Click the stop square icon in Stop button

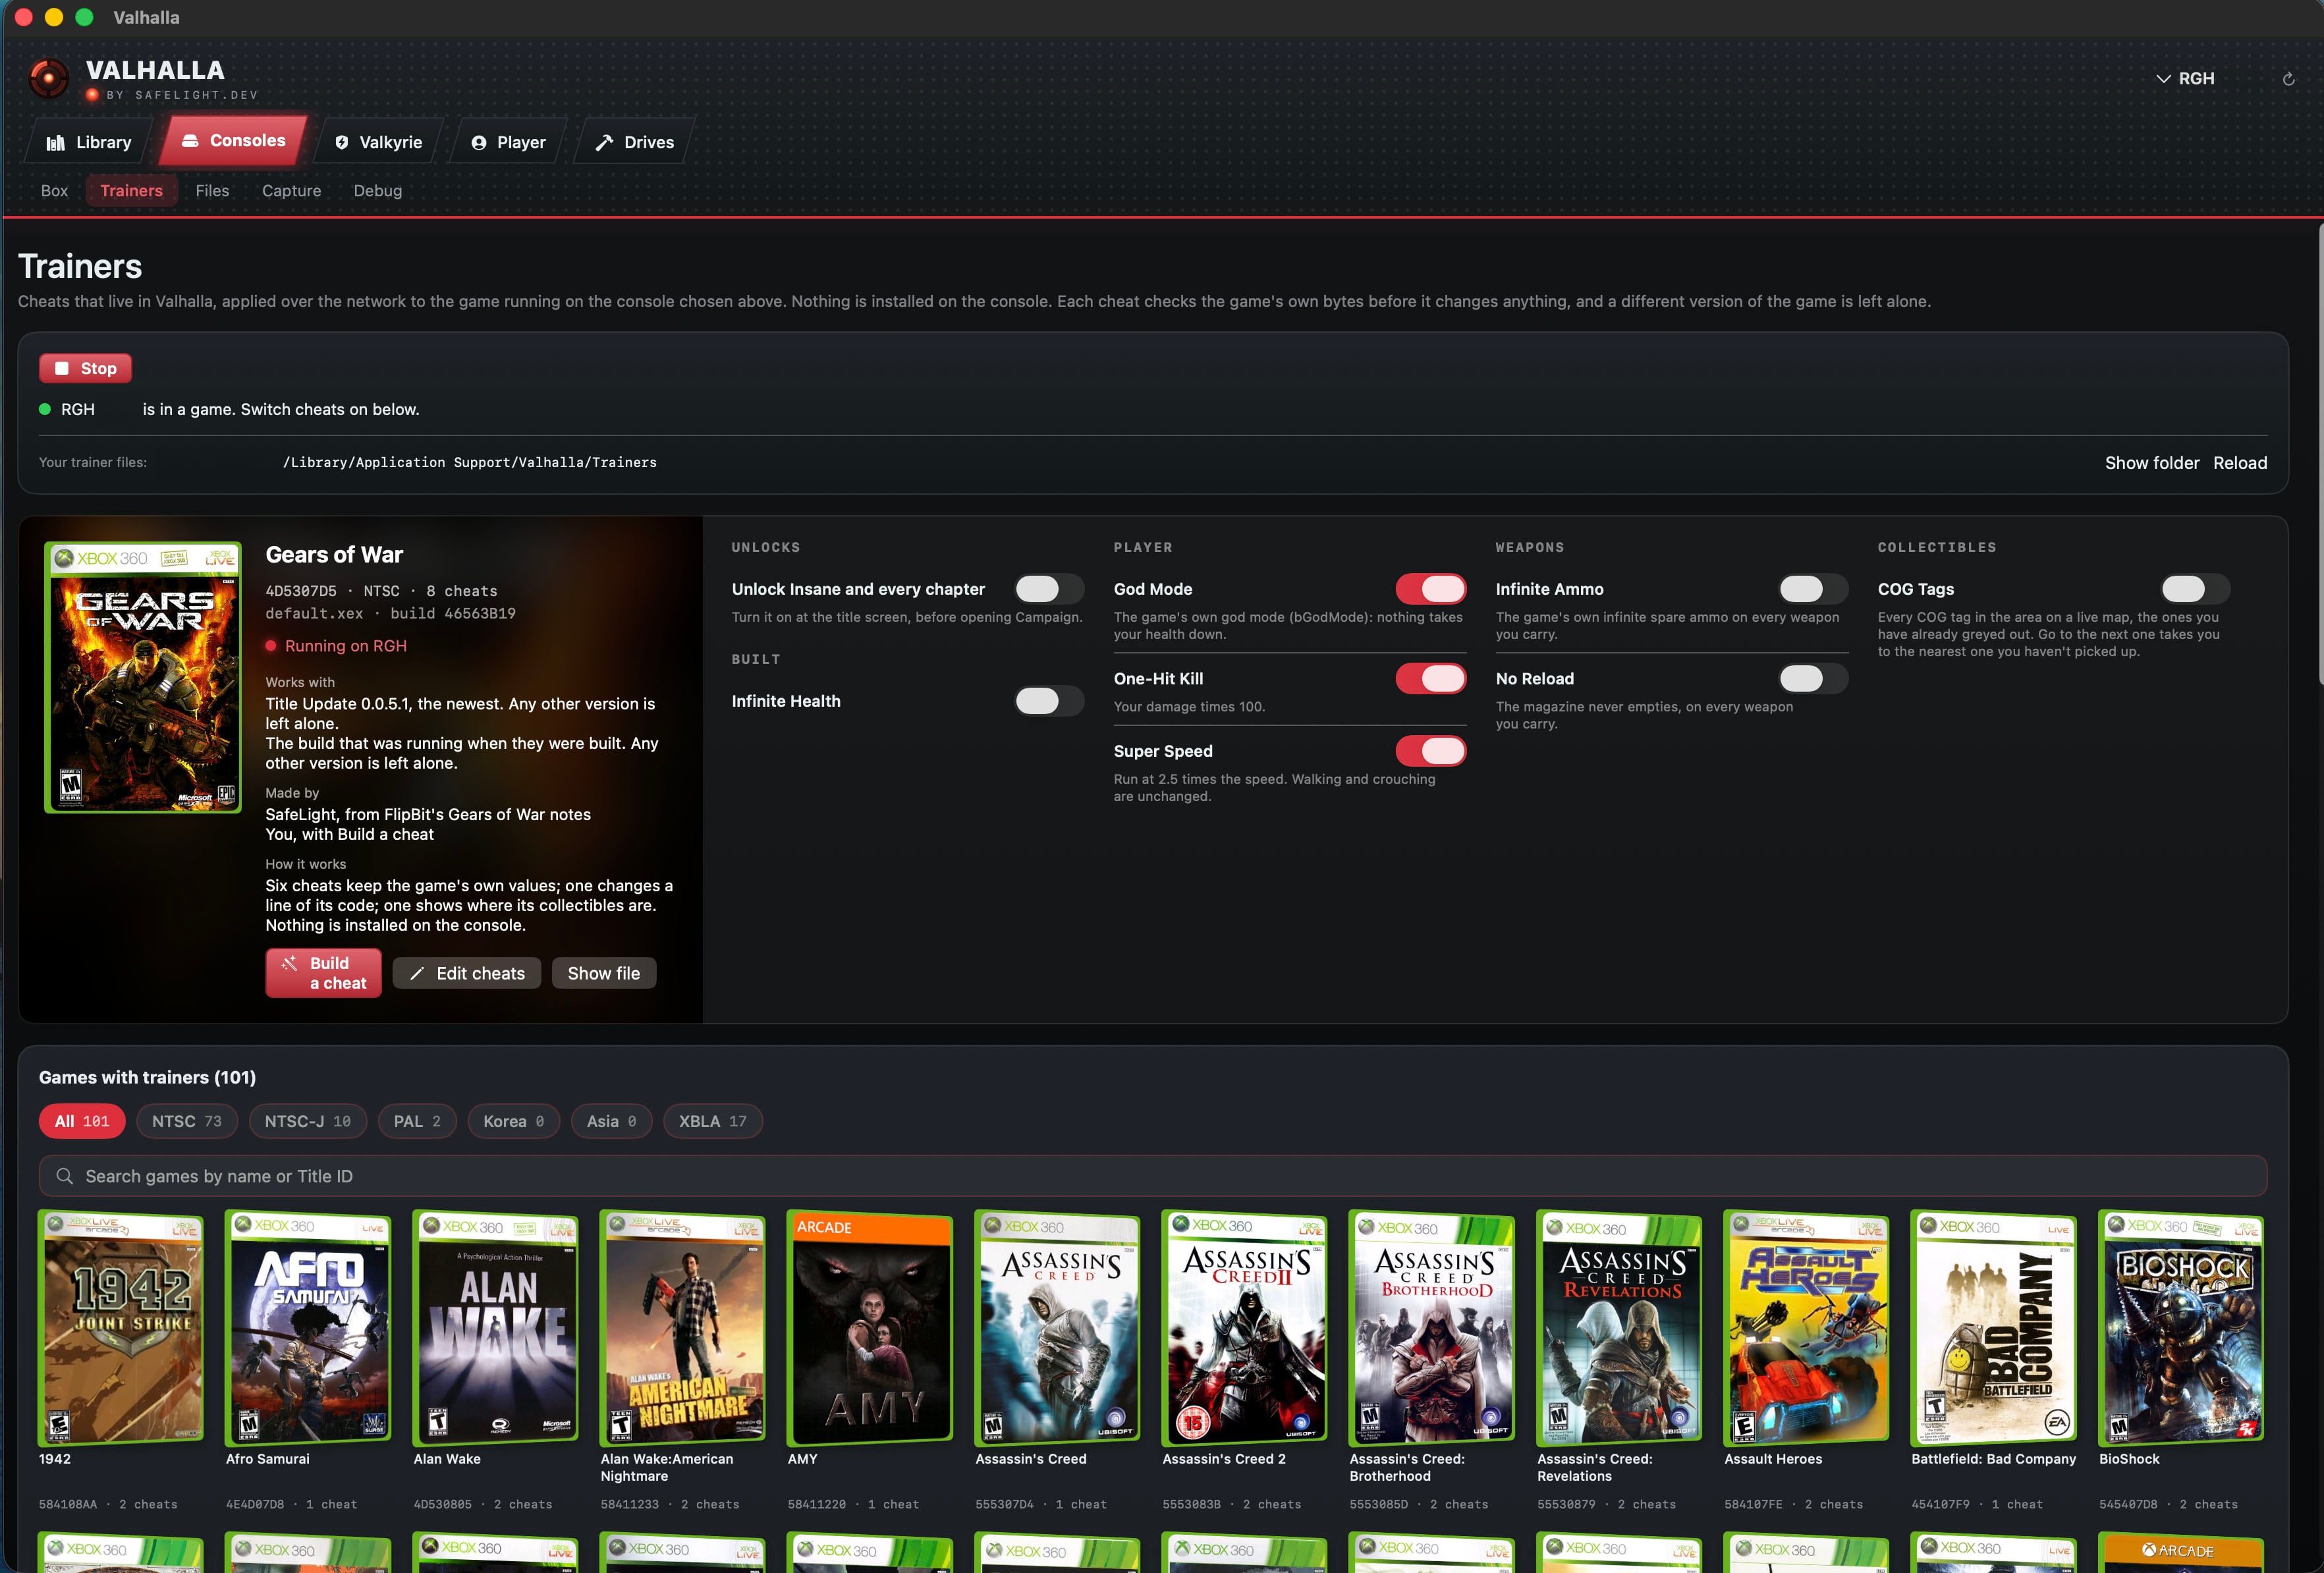(62, 368)
